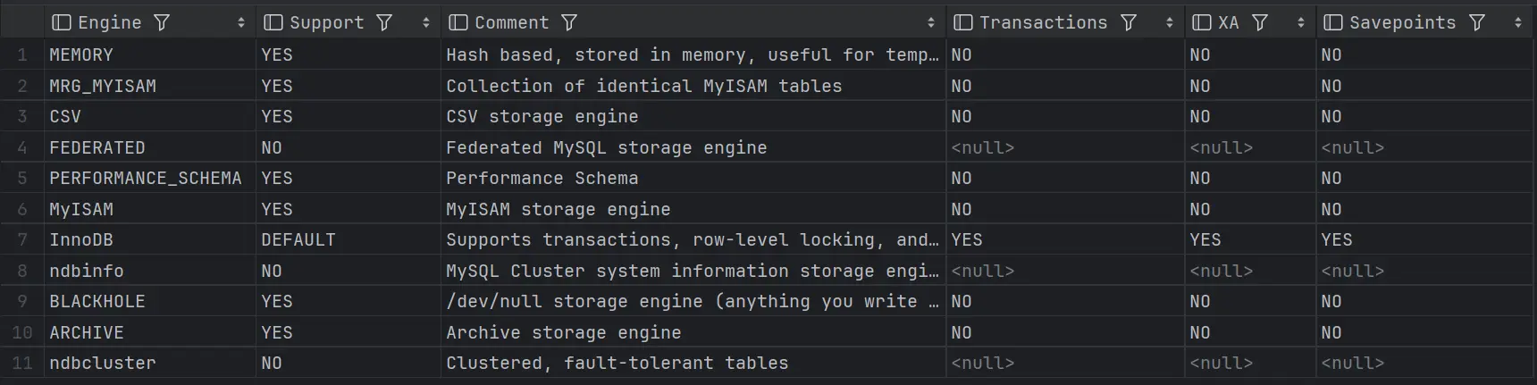Click the Archive storage engine comment cell
1537x385 pixels.
click(563, 333)
